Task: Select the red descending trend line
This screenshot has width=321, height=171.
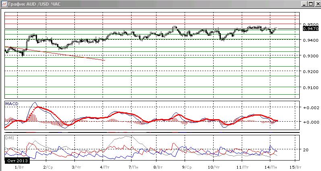Action: point(55,53)
